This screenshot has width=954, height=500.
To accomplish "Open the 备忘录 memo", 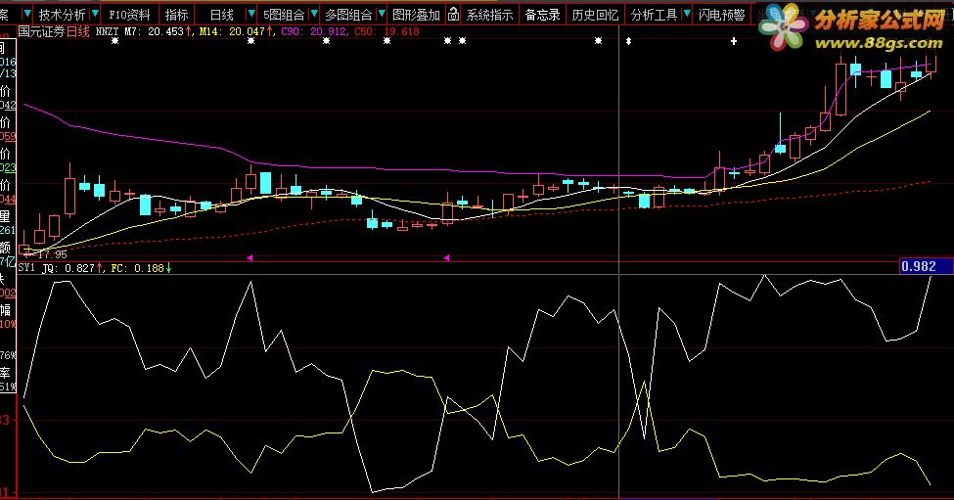I will coord(542,15).
